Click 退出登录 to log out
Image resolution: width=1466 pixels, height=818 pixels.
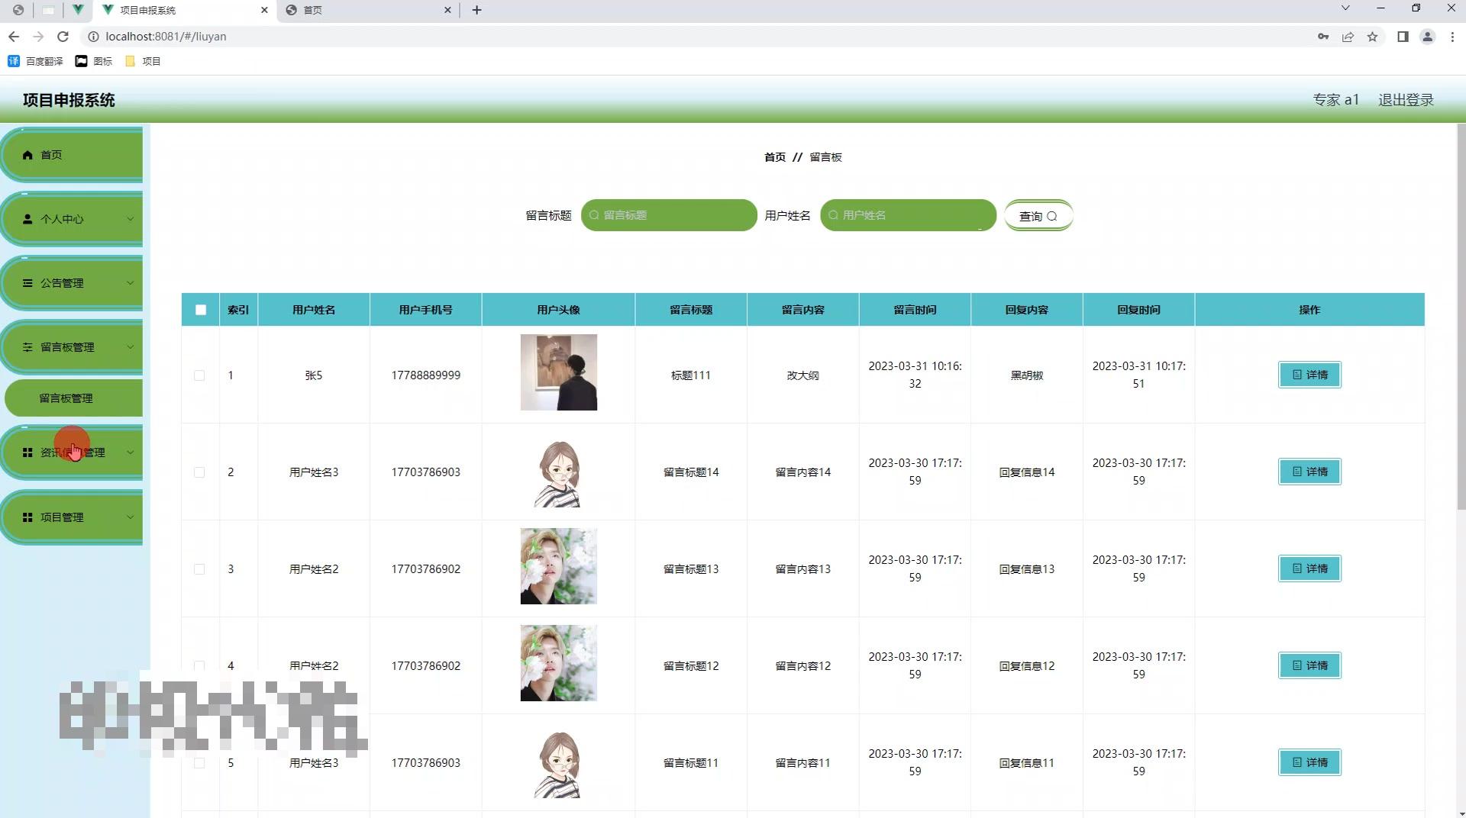[x=1405, y=99]
